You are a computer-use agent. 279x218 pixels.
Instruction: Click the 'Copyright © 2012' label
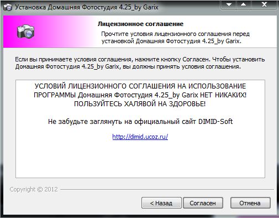click(x=34, y=189)
